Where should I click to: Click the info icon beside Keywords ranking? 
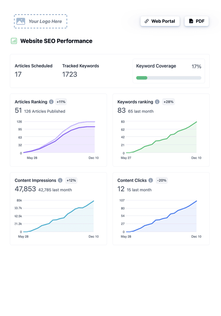point(157,102)
